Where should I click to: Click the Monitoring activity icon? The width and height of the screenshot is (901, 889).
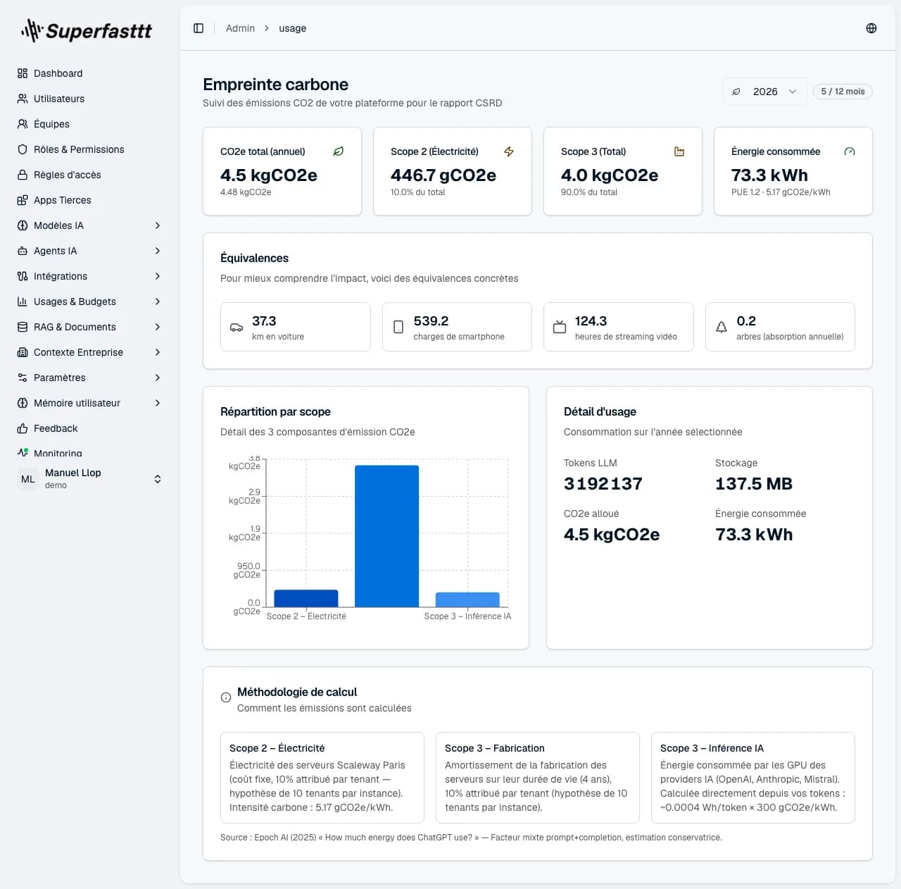click(23, 453)
